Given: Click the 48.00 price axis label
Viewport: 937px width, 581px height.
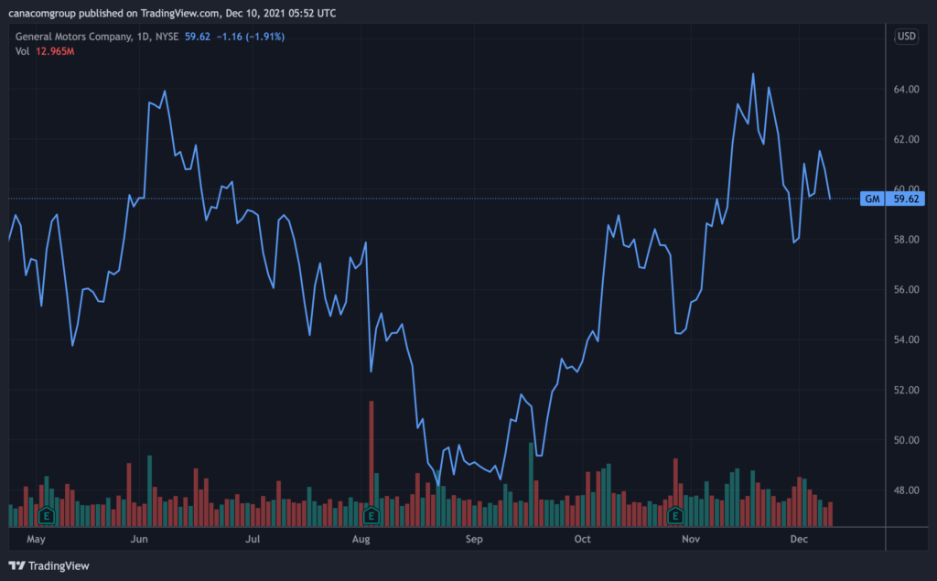Looking at the screenshot, I should (906, 490).
